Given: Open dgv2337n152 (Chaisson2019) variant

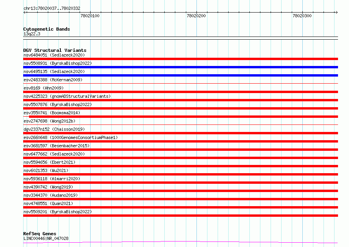Looking at the screenshot, I should point(54,129).
